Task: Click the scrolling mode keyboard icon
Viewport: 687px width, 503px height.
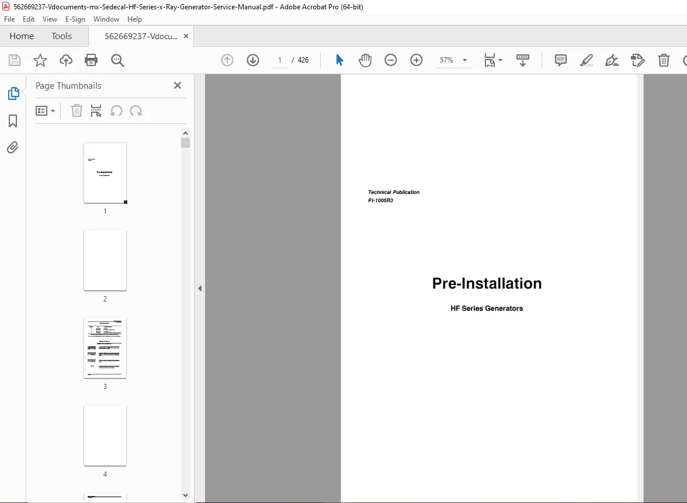Action: [x=523, y=60]
